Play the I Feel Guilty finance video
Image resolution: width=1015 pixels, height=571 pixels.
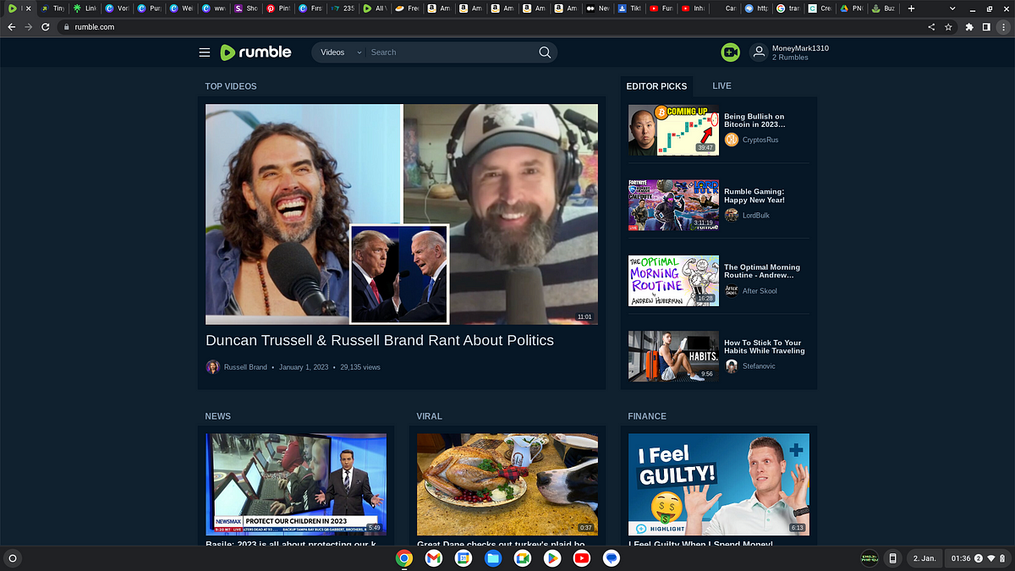click(x=719, y=484)
